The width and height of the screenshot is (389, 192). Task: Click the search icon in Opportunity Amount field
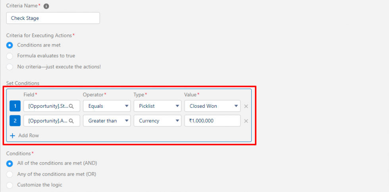71,121
